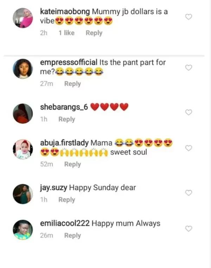Reply to abuja.firstlady's comment

pos(72,164)
